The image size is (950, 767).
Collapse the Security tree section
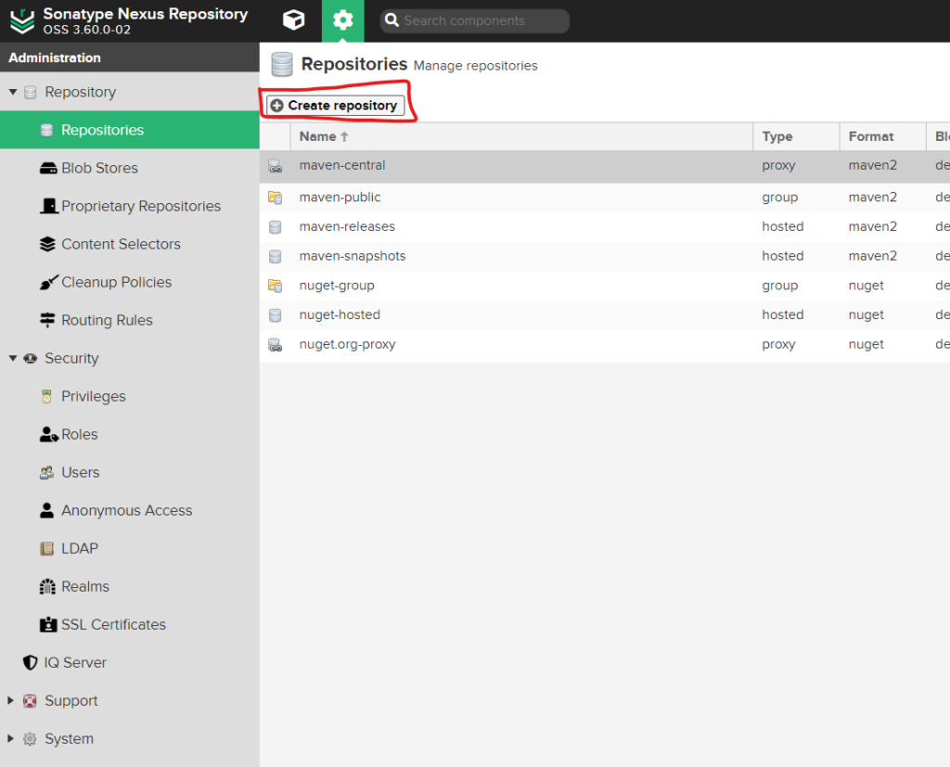click(12, 359)
